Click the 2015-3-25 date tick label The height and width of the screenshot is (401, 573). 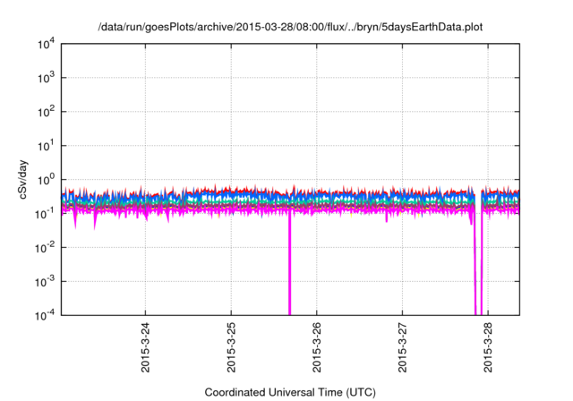[231, 347]
